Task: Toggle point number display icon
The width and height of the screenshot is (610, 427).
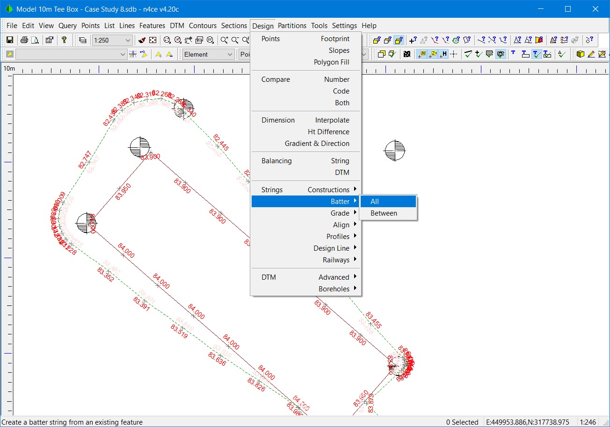Action: (421, 54)
